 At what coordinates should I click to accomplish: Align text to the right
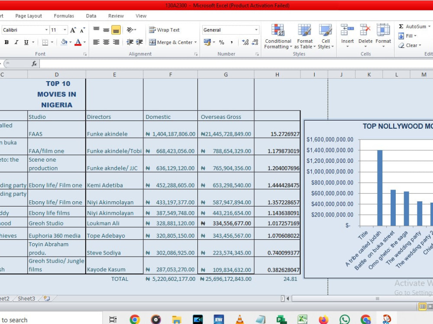(116, 42)
